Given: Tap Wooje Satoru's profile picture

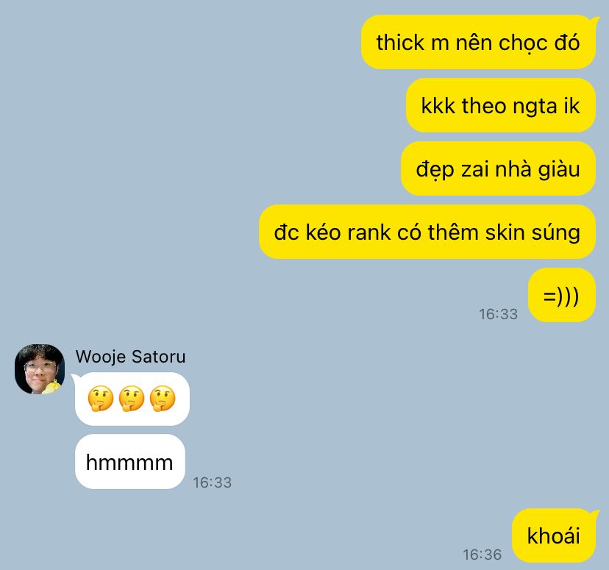Looking at the screenshot, I should click(40, 369).
